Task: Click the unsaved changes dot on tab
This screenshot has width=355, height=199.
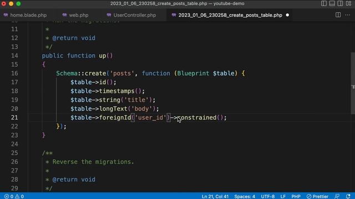Action: point(287,15)
